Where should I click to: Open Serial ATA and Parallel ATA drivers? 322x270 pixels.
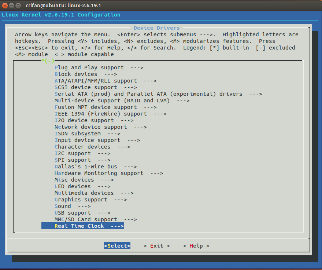point(158,94)
